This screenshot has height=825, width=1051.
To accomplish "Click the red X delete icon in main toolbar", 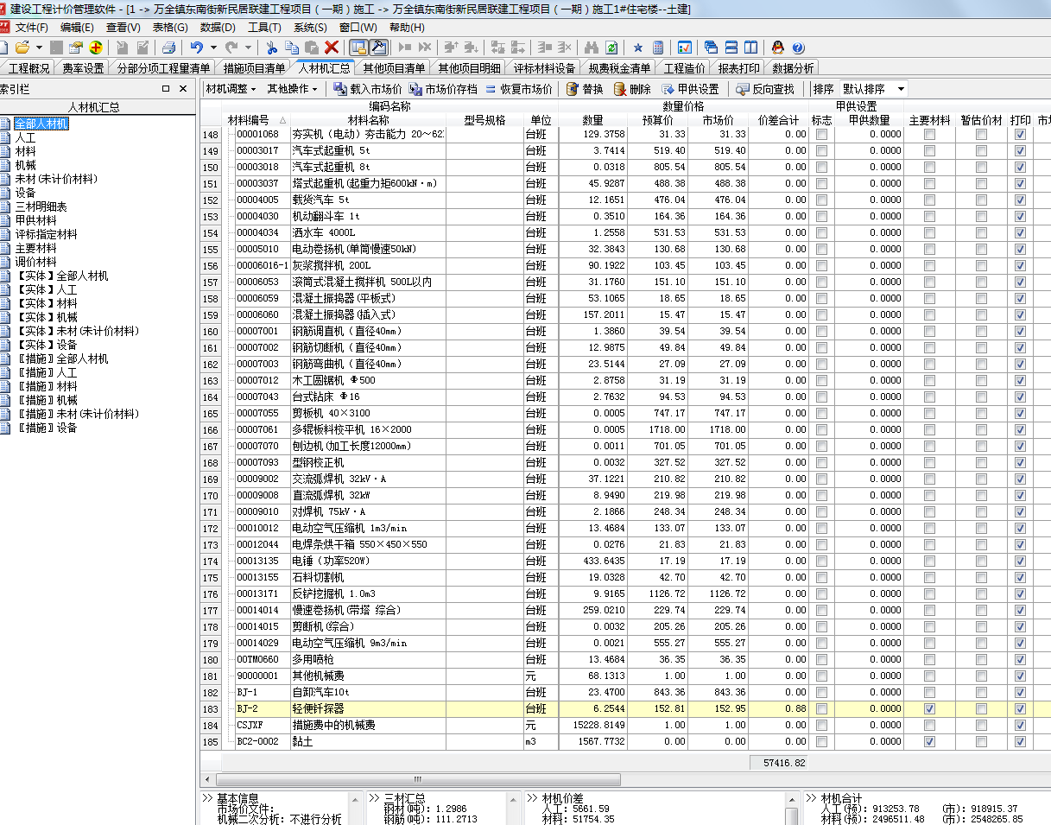I will pyautogui.click(x=332, y=48).
